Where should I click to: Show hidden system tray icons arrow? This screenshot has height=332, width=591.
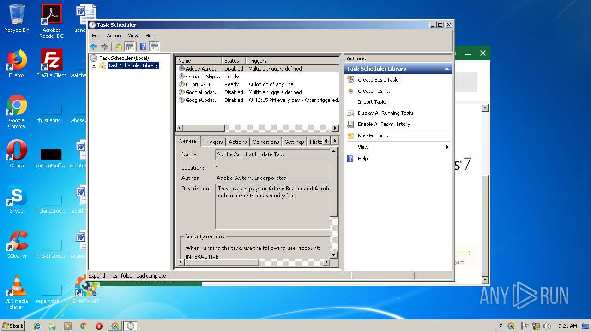pos(501,326)
